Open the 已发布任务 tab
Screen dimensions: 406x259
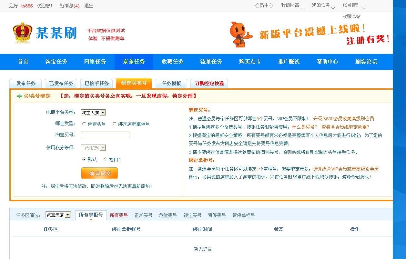[61, 84]
